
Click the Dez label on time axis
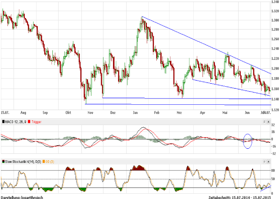pos(113,112)
